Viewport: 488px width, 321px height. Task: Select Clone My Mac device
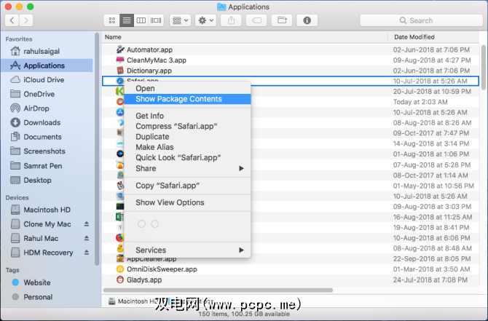coord(41,224)
